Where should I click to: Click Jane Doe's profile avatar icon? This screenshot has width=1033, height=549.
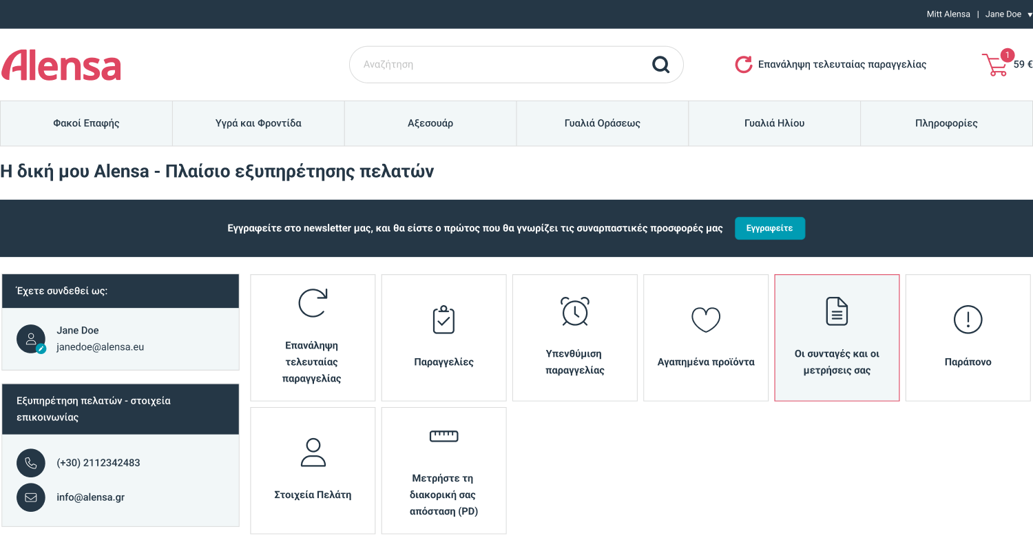point(31,339)
